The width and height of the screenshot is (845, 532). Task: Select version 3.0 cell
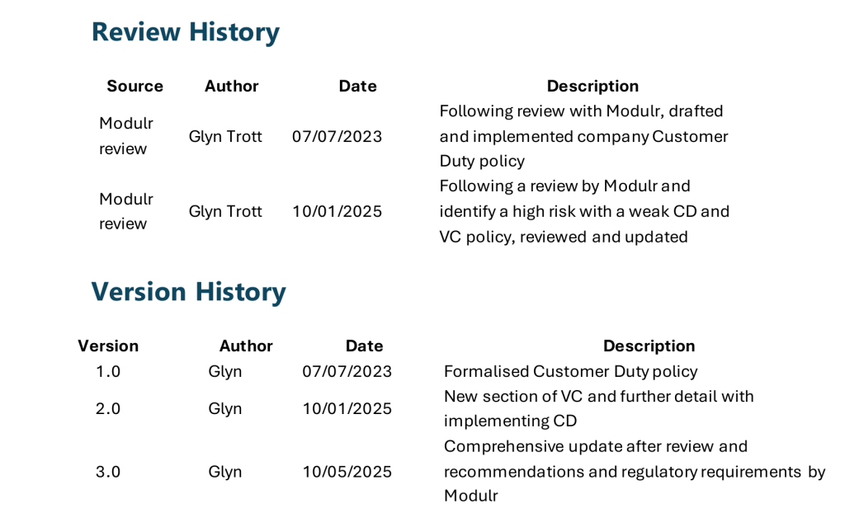pos(108,472)
